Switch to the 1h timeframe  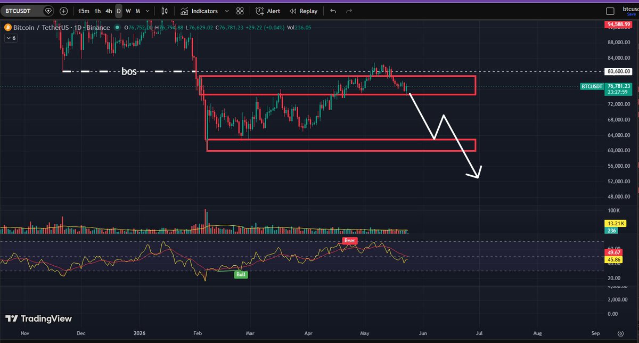coord(97,11)
